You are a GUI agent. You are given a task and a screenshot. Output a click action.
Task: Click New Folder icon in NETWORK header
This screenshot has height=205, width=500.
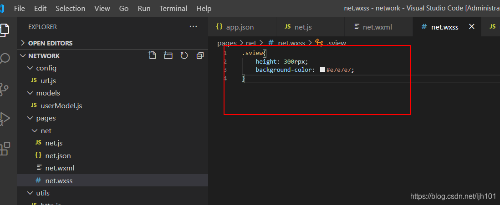pos(168,56)
